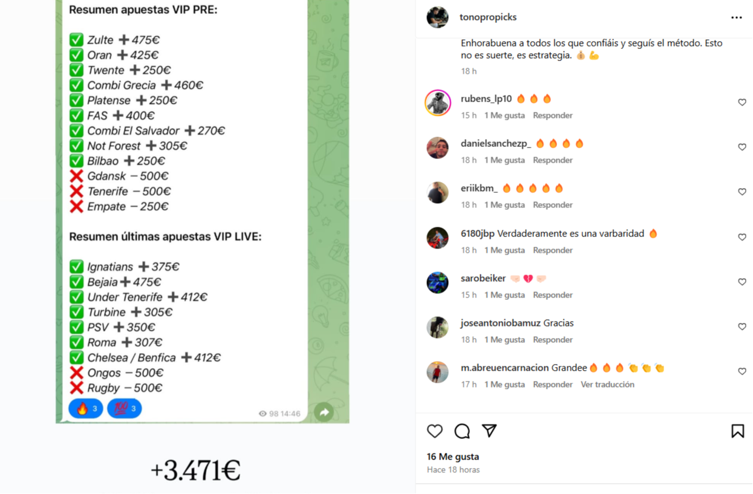Click the comment speech bubble icon
The width and height of the screenshot is (753, 494).
coord(462,431)
